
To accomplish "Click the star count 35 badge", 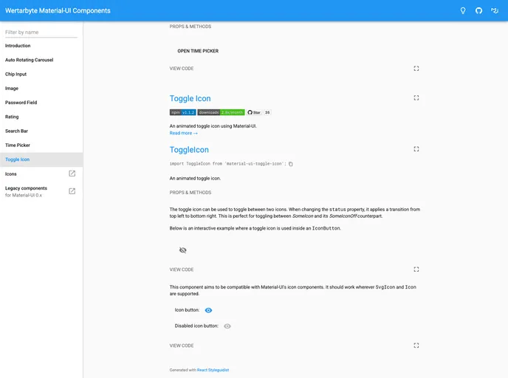I will [x=267, y=112].
